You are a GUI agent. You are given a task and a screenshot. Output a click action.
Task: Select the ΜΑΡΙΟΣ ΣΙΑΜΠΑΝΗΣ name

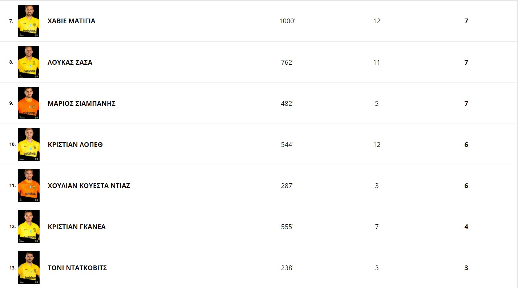point(82,103)
